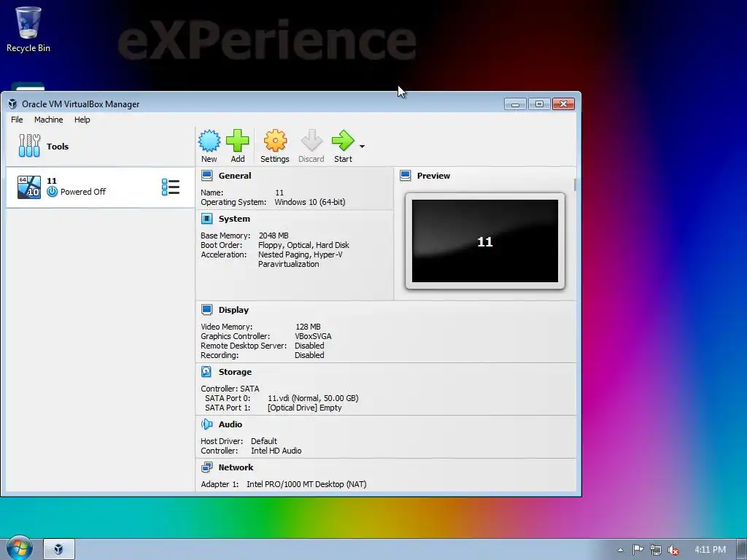Click the Display section monitor icon

click(206, 310)
